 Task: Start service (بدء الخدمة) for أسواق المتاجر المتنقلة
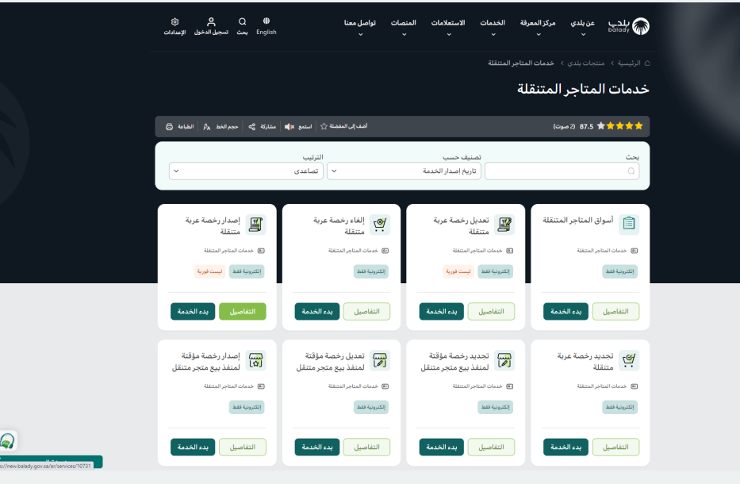tap(566, 312)
